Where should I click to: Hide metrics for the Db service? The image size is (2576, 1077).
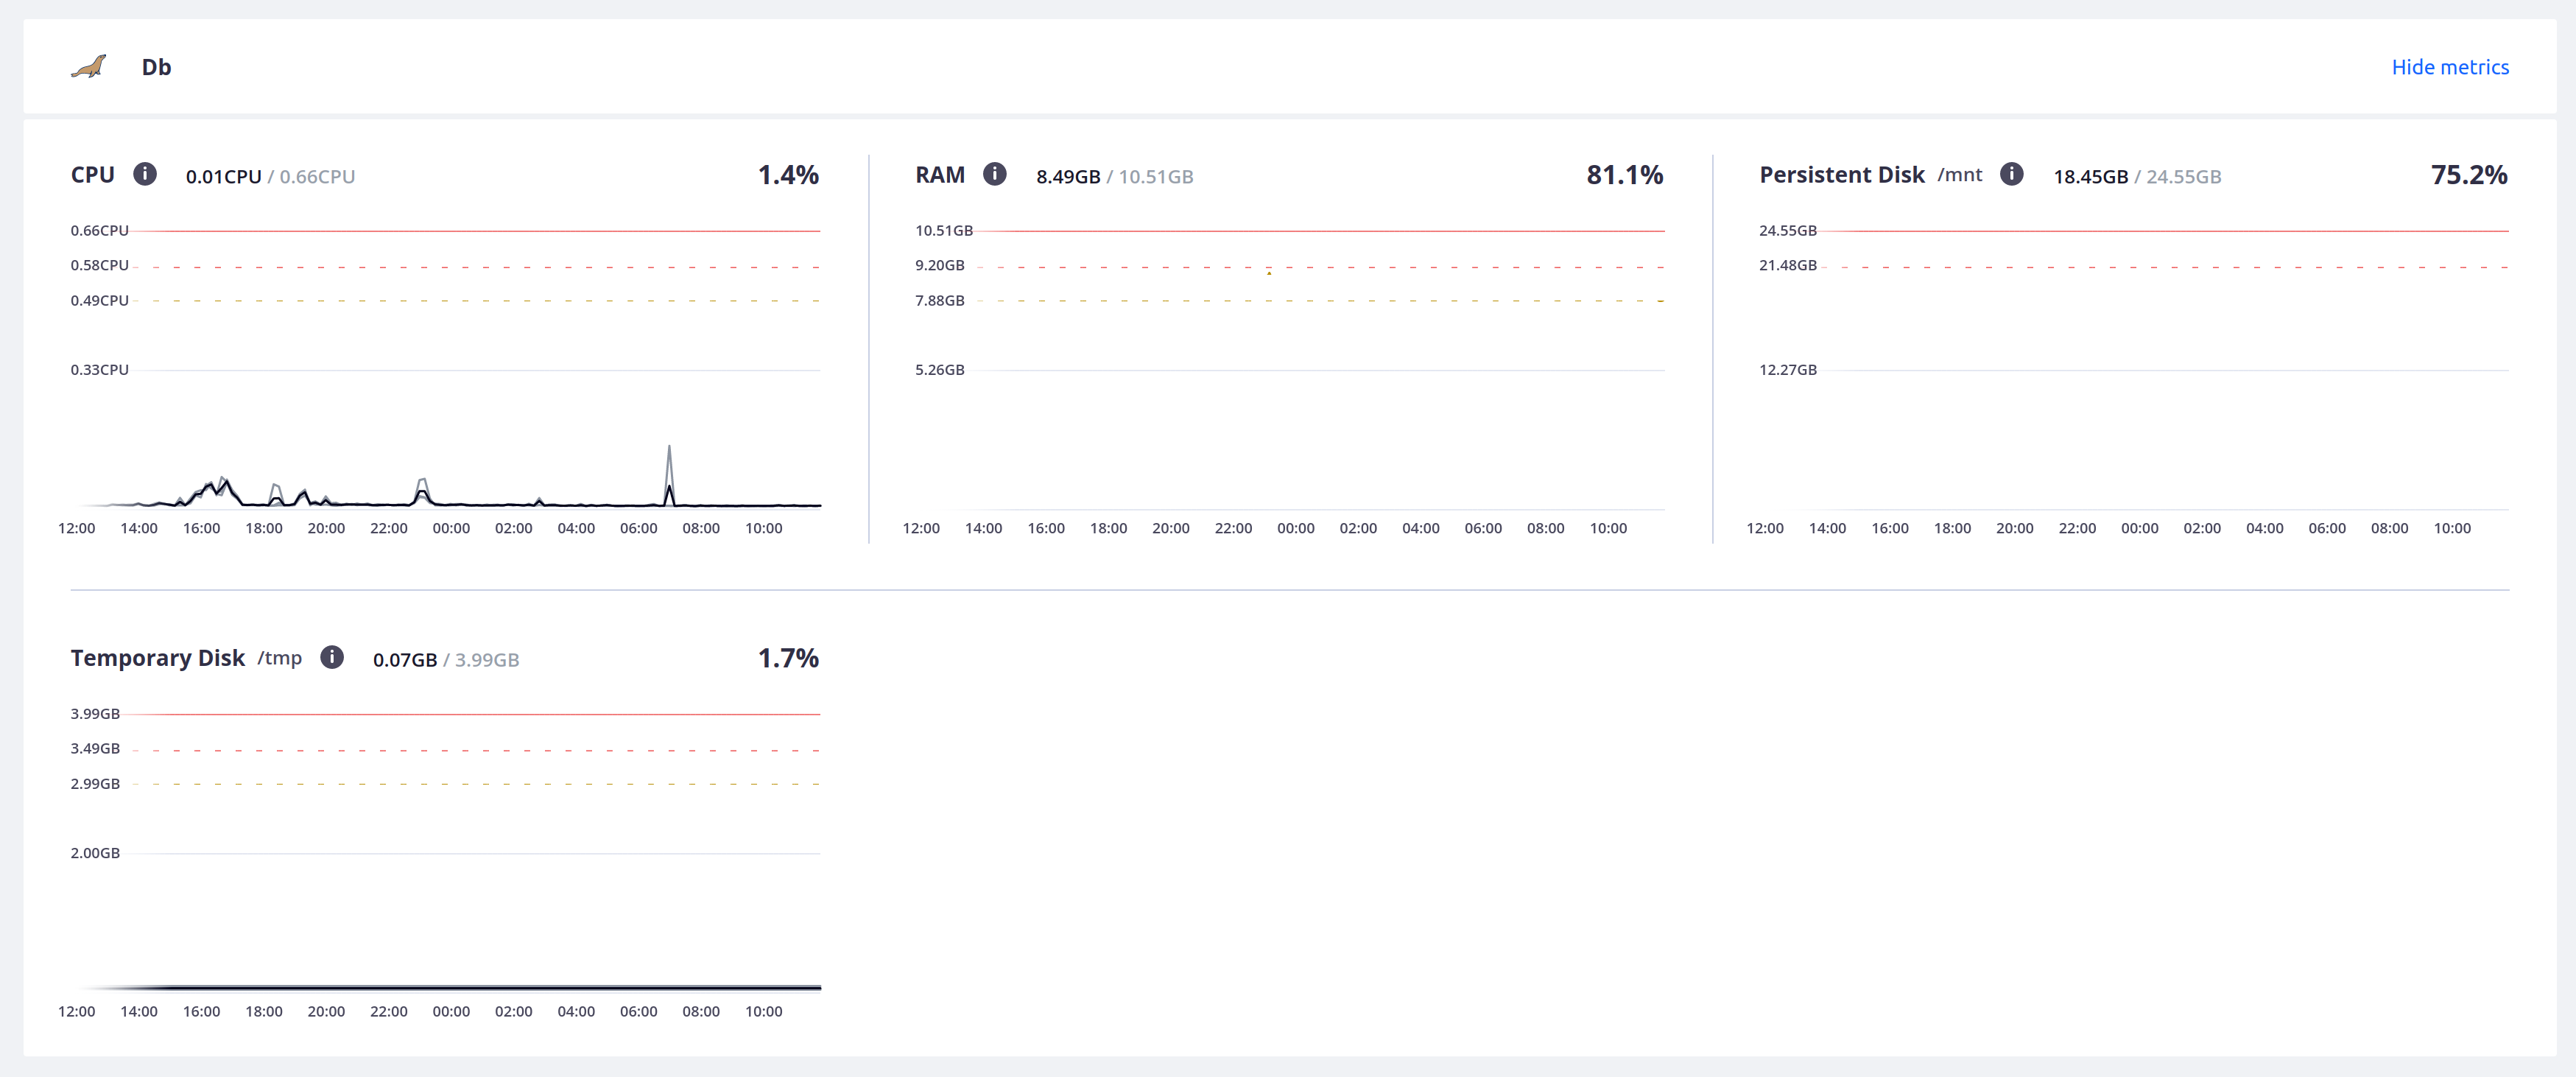coord(2449,67)
